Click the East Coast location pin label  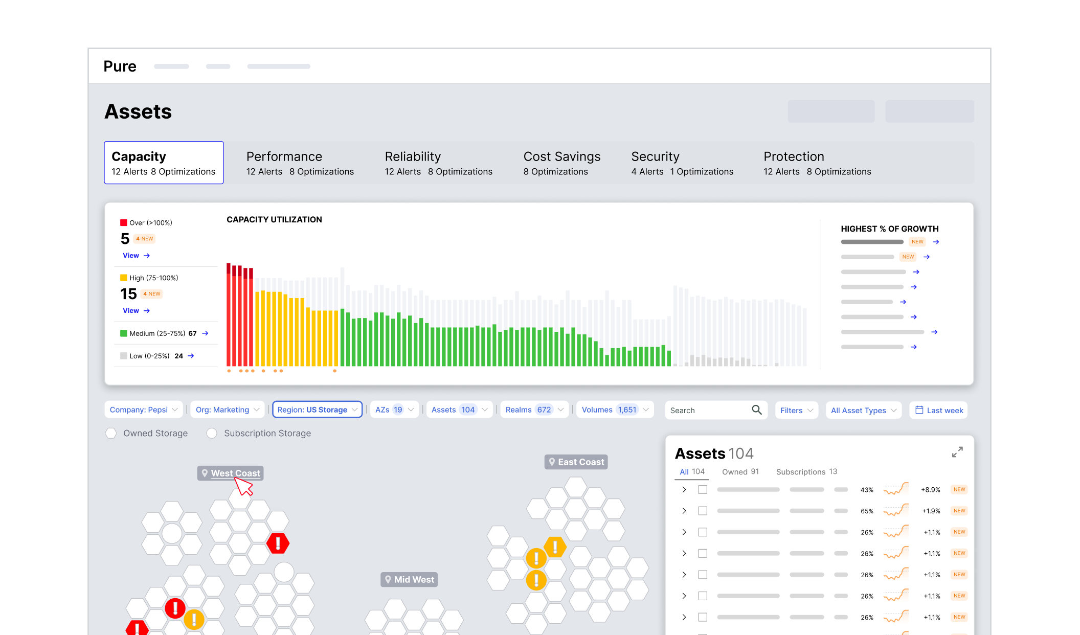[576, 462]
